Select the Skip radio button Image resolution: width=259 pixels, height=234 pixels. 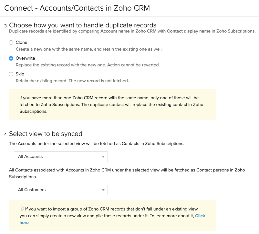tap(11, 74)
